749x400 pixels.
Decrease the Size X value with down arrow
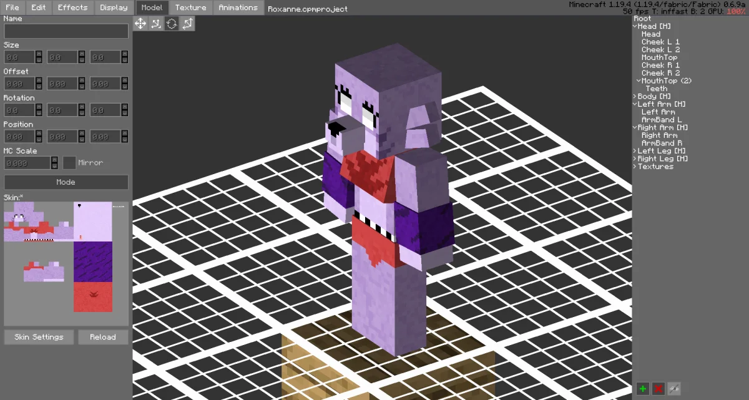click(38, 60)
